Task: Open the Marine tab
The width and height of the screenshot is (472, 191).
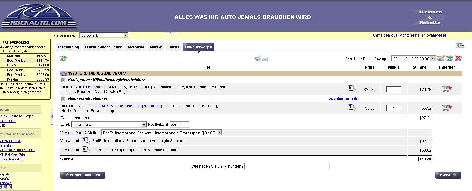Action: click(156, 47)
